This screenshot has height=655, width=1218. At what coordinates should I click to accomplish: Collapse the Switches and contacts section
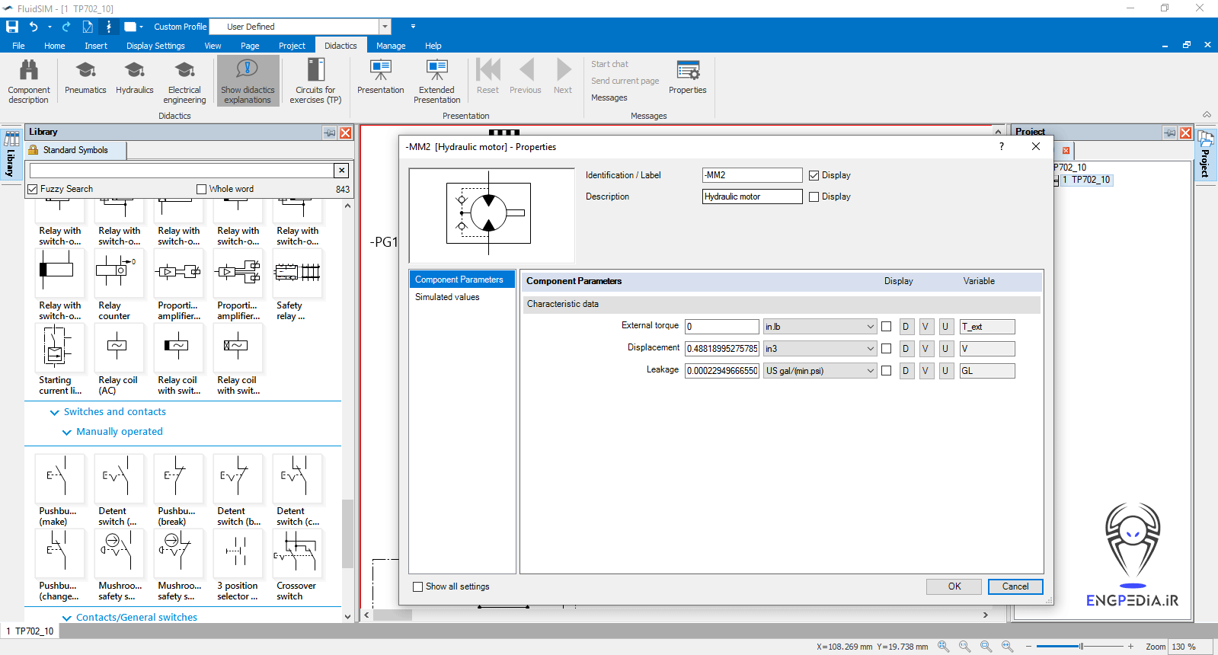54,412
